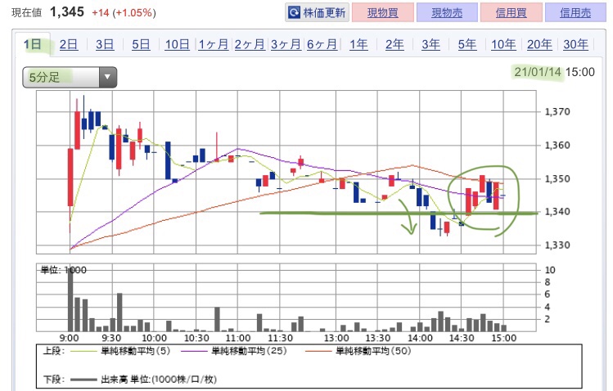Viewport: 613px width, 391px height.
Task: Show the 3ヶ月 chart
Action: tap(286, 44)
